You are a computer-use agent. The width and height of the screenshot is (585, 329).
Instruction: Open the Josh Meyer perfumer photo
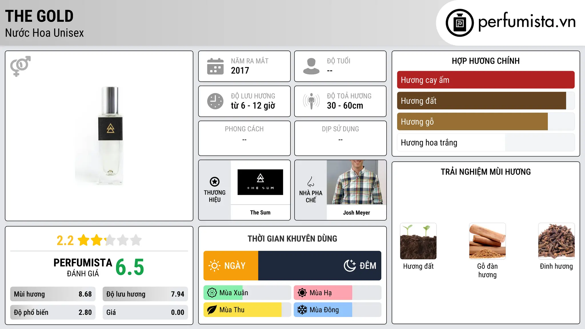[x=356, y=182]
